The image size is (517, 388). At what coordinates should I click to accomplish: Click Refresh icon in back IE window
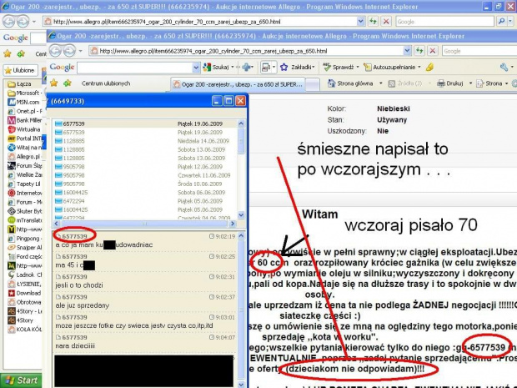(x=373, y=22)
